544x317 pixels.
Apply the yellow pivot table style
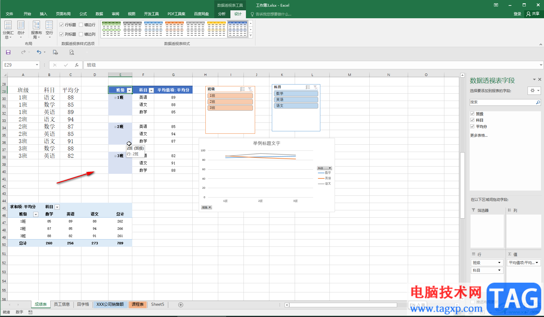pos(216,29)
